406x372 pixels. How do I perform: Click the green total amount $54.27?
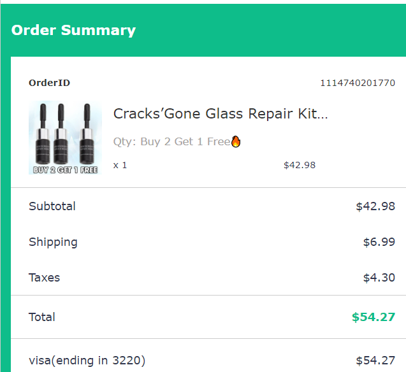[x=373, y=317]
